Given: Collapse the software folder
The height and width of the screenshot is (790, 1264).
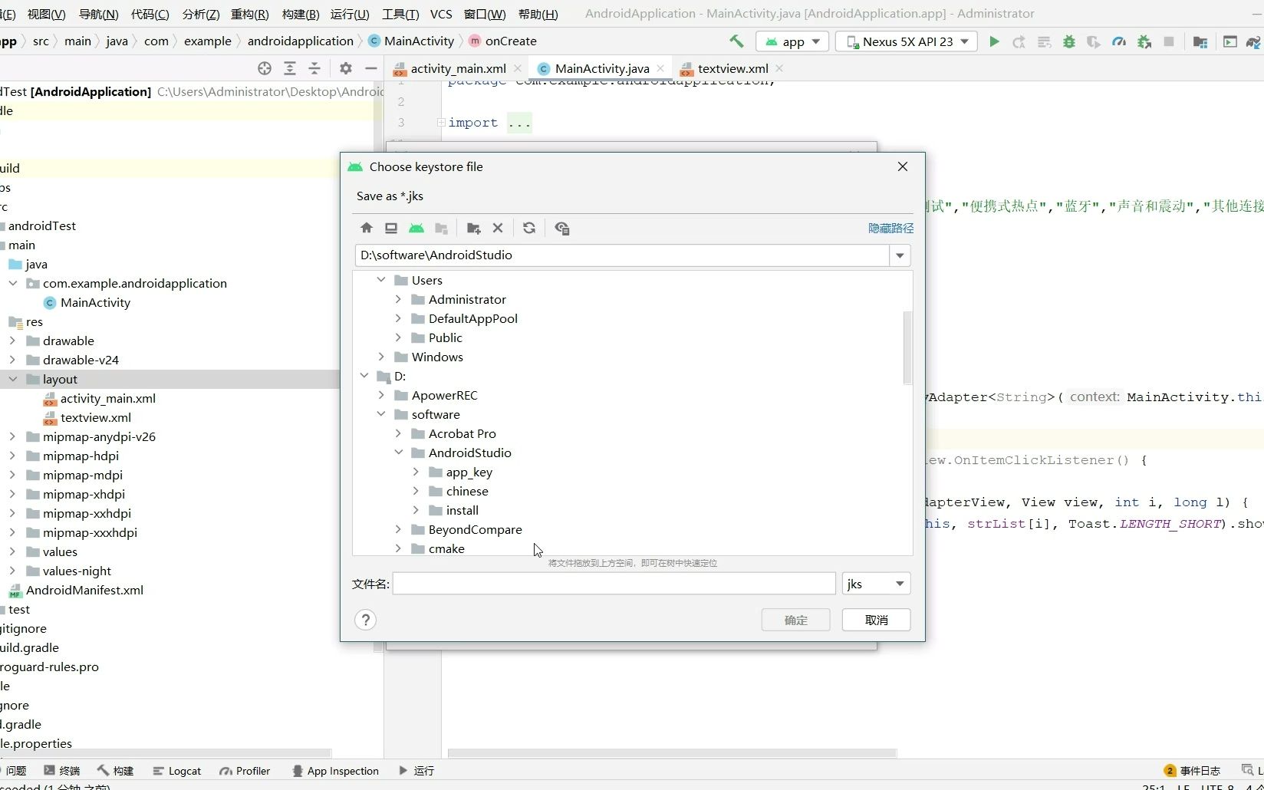Looking at the screenshot, I should click(381, 414).
